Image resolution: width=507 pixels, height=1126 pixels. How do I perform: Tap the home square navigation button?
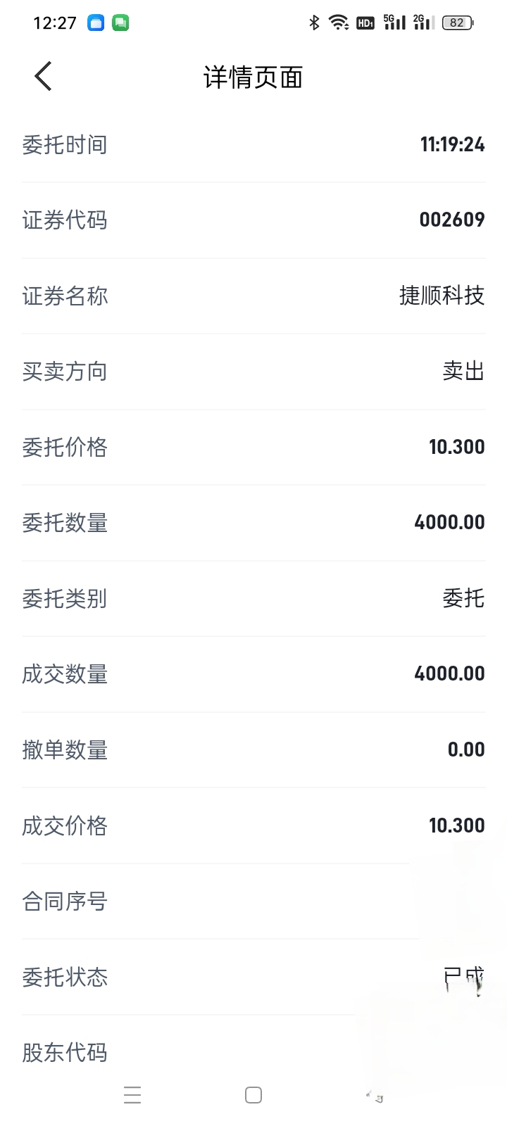254,1095
